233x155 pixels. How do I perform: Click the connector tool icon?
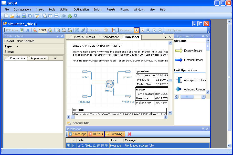click(83, 30)
